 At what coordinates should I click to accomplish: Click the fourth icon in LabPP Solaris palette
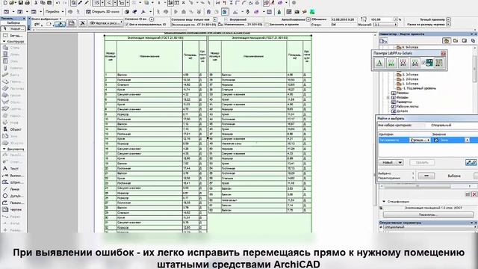[x=415, y=63]
